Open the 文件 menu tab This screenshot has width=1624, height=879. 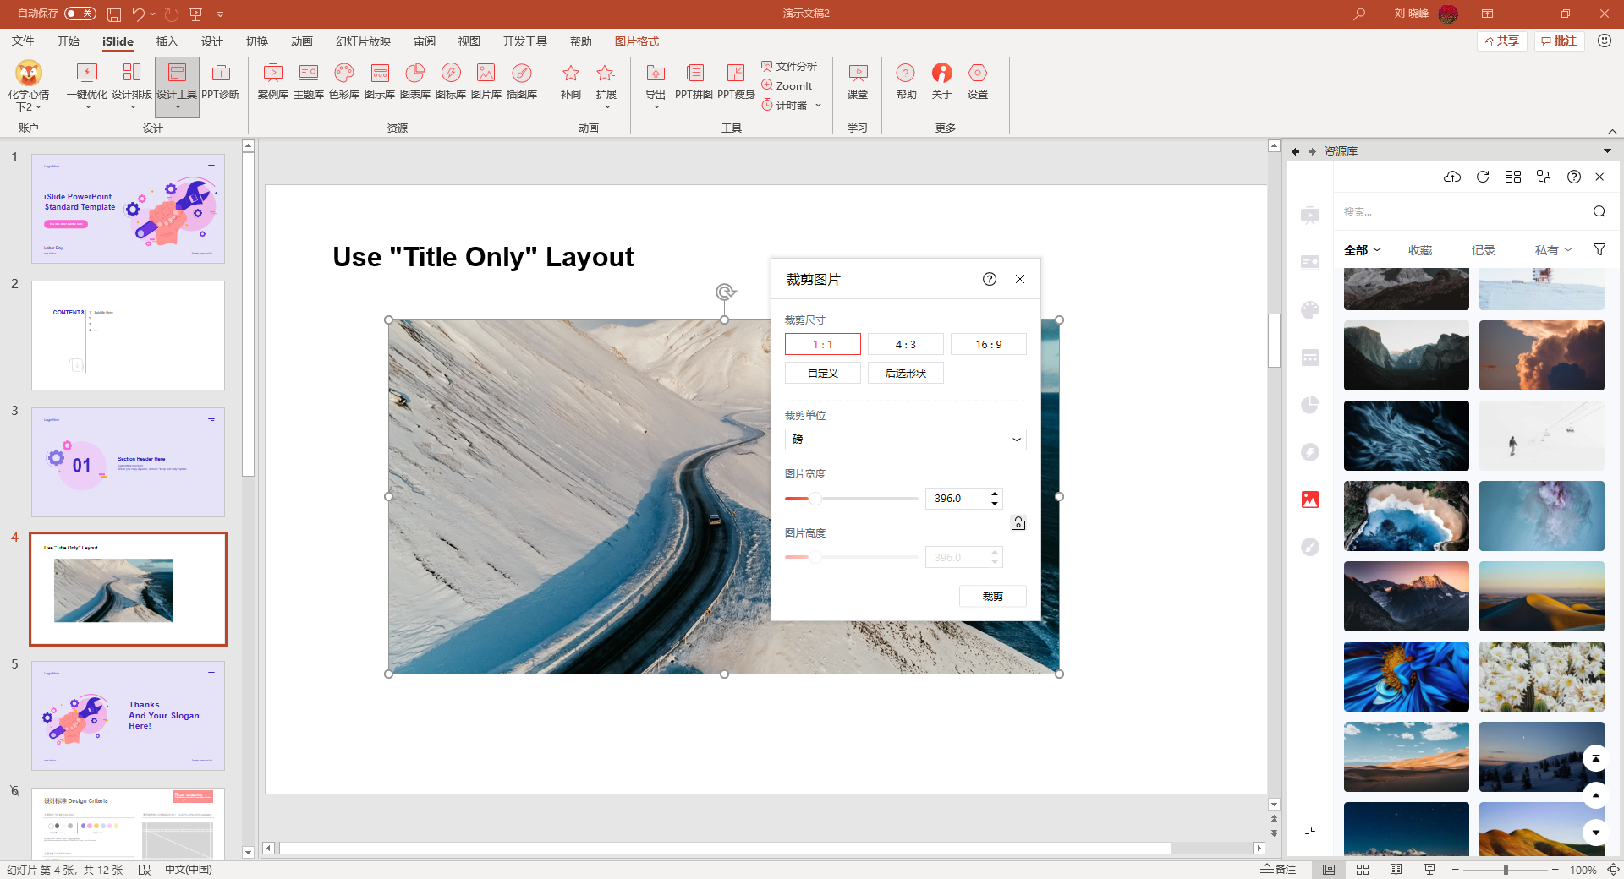pos(23,41)
